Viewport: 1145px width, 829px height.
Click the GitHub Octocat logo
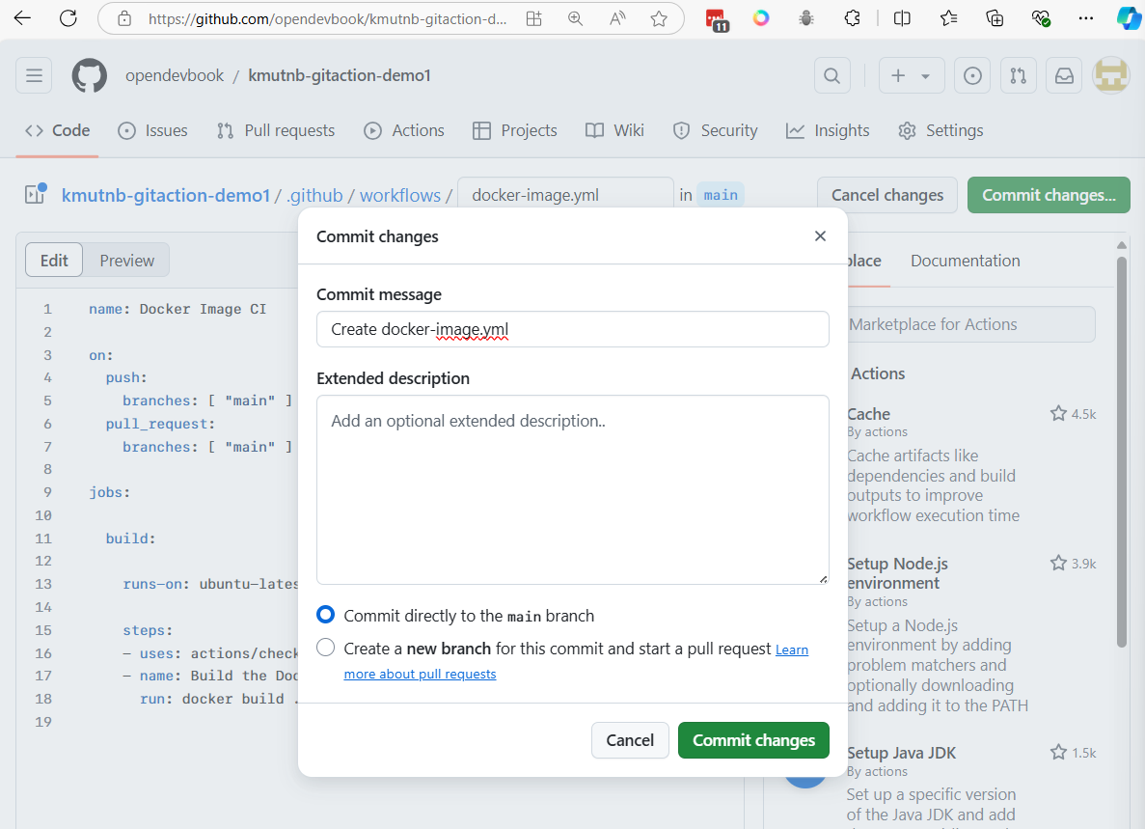(x=90, y=76)
